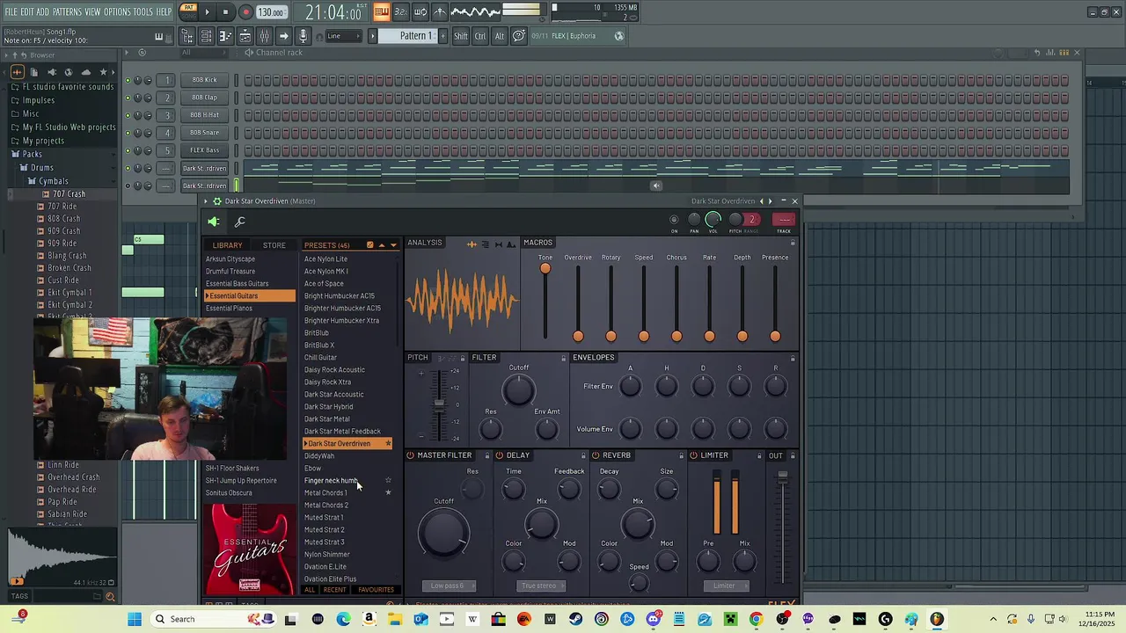This screenshot has width=1126, height=633.
Task: Toggle the Envelopes section lock icon
Action: (793, 358)
